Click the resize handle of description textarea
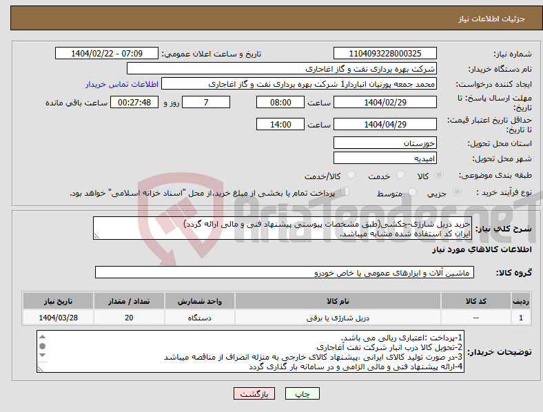543x412 pixels. pyautogui.click(x=96, y=236)
